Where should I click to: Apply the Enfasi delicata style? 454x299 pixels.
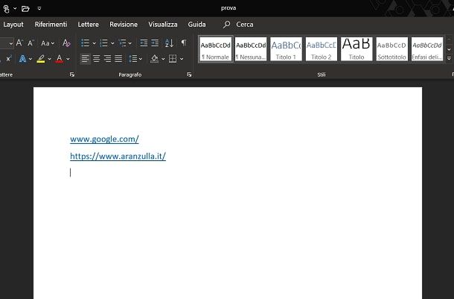point(427,49)
